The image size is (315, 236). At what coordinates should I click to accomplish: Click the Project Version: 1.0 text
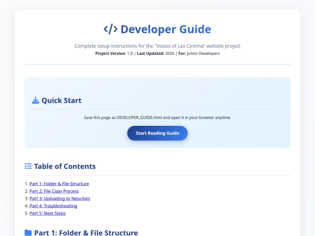114,54
